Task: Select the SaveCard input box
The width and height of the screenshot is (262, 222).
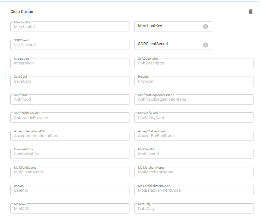Action: pyautogui.click(x=70, y=81)
